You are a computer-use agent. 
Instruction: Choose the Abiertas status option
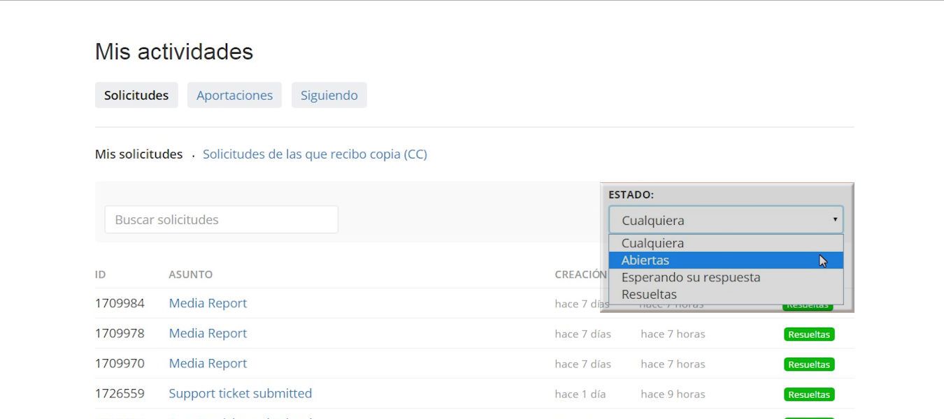tap(726, 260)
